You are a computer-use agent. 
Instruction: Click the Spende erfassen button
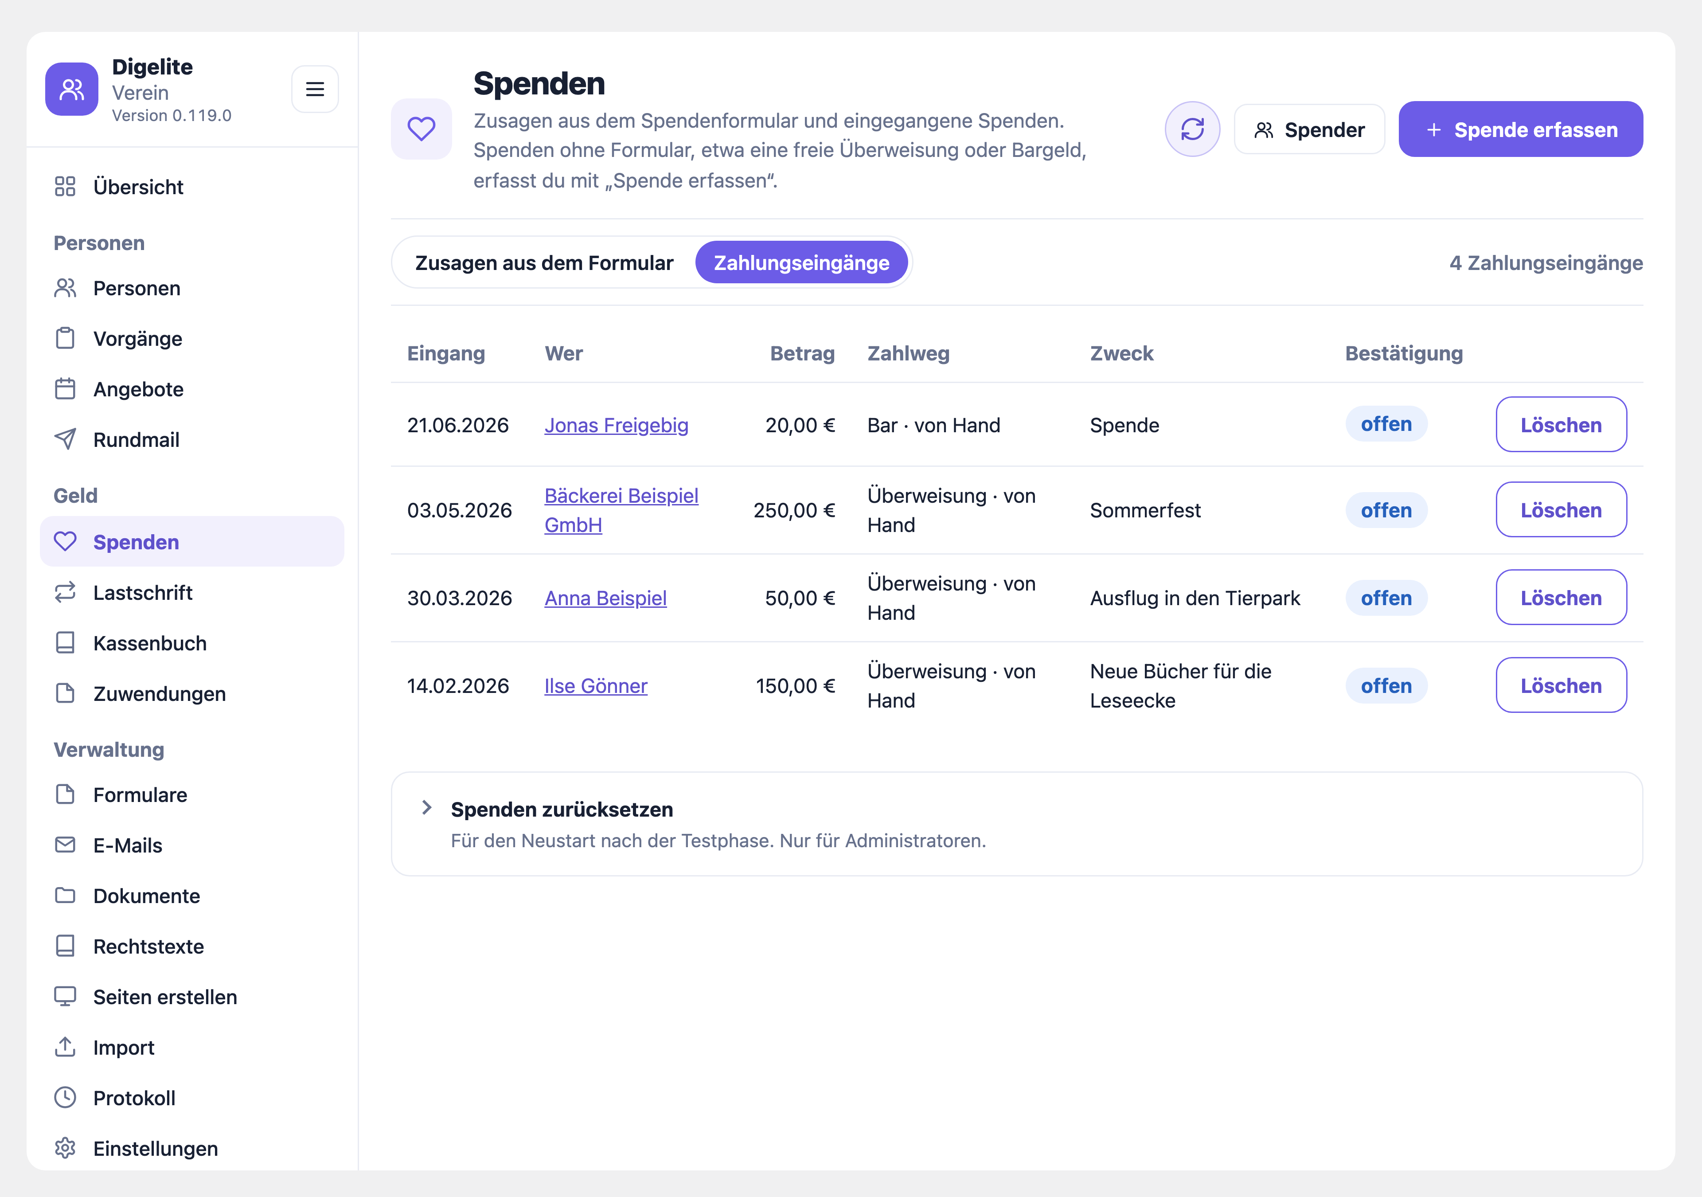pos(1520,129)
